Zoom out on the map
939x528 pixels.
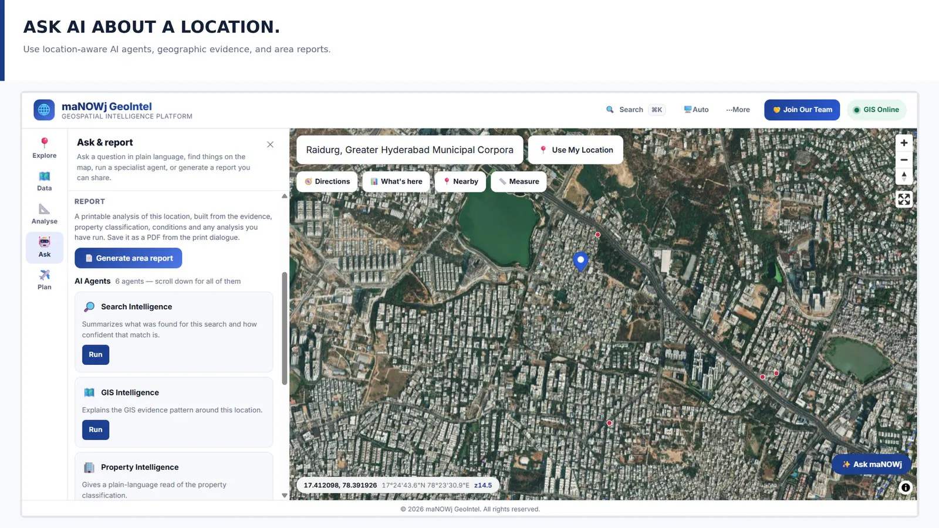coord(904,160)
